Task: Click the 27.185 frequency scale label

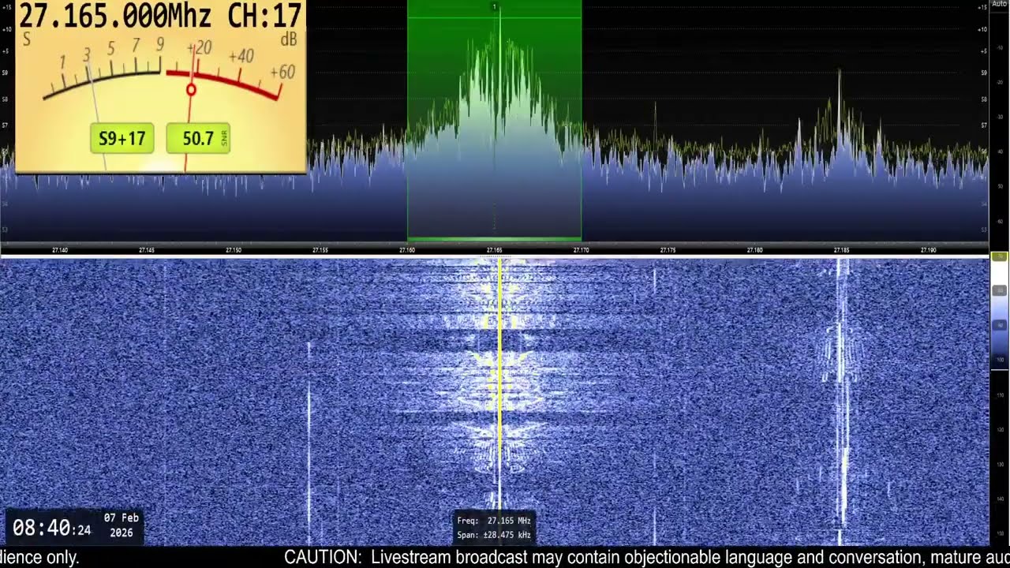Action: click(841, 250)
